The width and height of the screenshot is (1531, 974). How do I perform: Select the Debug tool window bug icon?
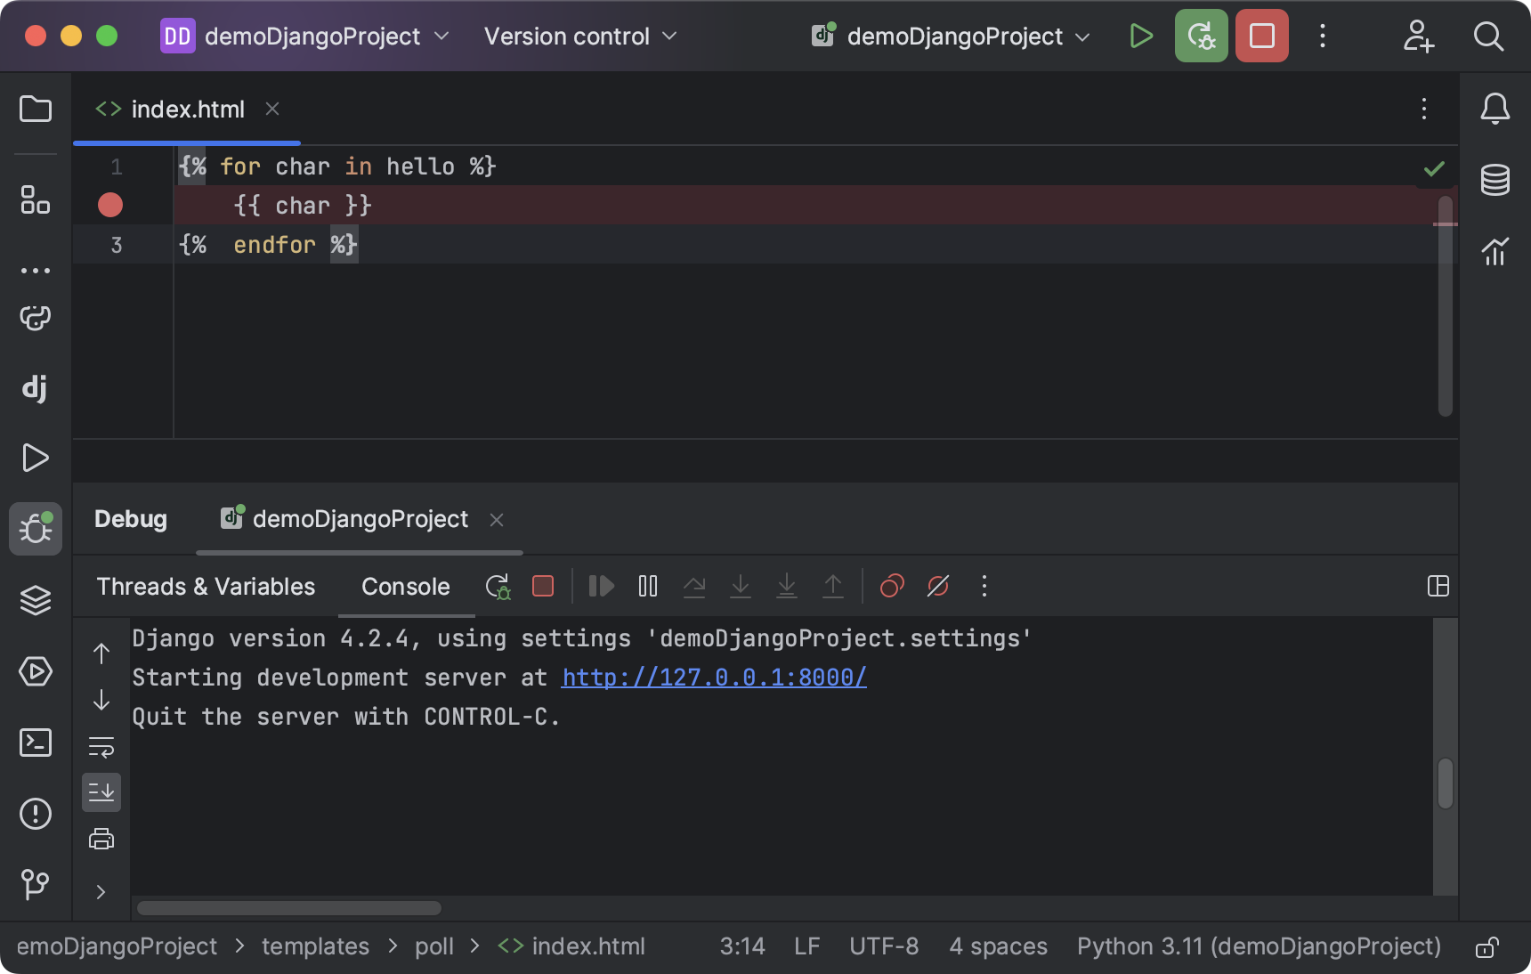click(x=36, y=529)
